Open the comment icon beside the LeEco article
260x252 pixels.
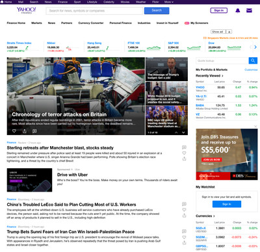(184, 204)
